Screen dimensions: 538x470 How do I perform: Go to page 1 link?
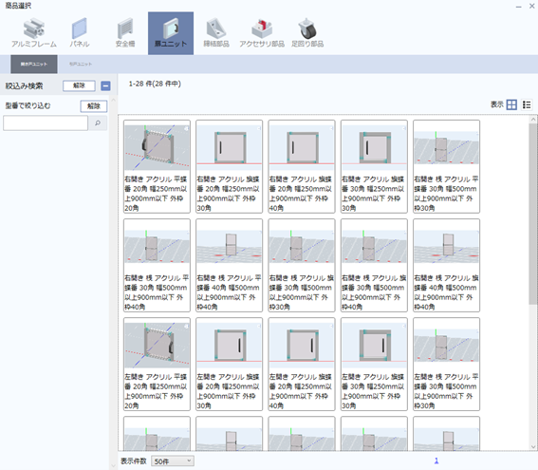coord(436,461)
